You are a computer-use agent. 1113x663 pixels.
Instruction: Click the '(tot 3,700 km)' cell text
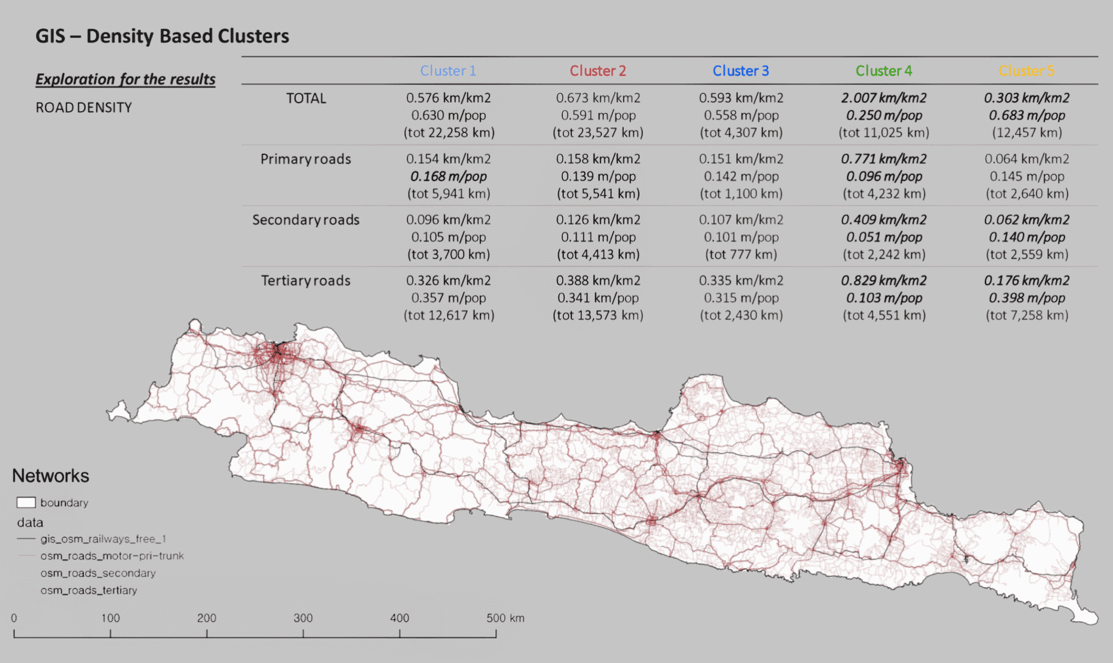pyautogui.click(x=449, y=255)
